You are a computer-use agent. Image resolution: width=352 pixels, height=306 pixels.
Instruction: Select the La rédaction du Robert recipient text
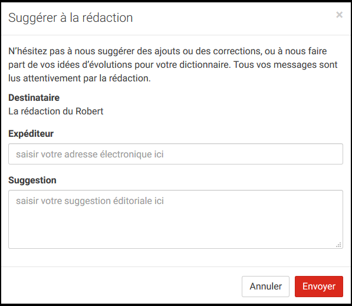pos(55,111)
